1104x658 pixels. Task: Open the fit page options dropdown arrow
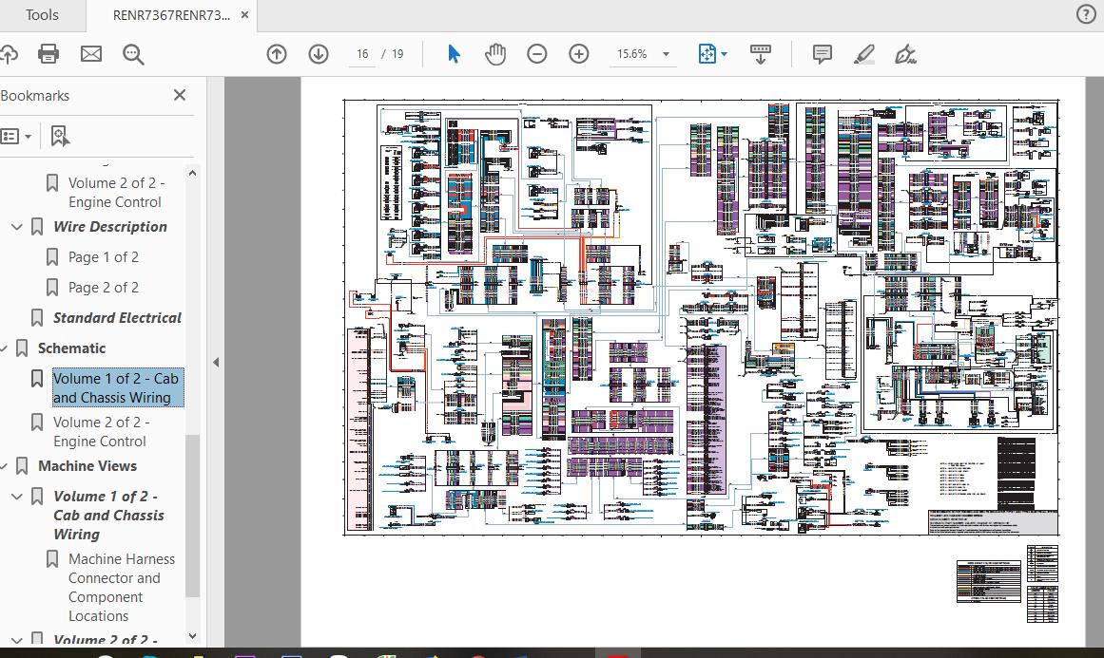pyautogui.click(x=724, y=54)
